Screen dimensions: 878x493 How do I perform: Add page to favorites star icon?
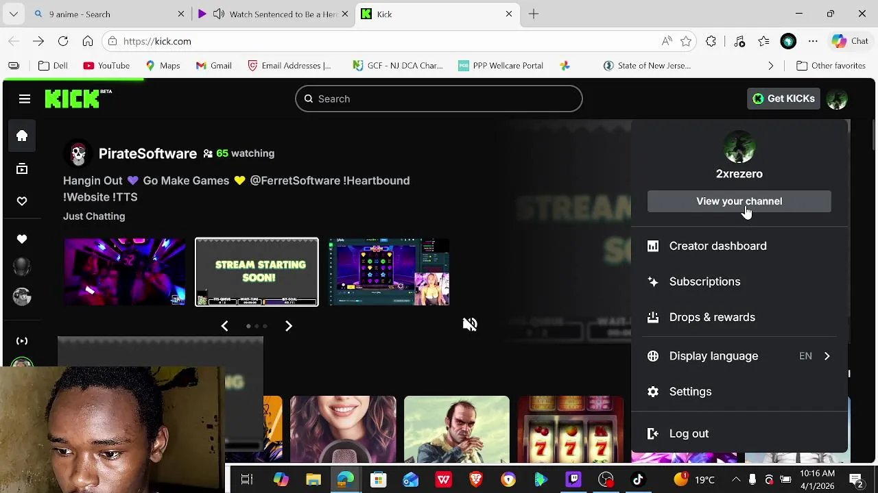(686, 41)
